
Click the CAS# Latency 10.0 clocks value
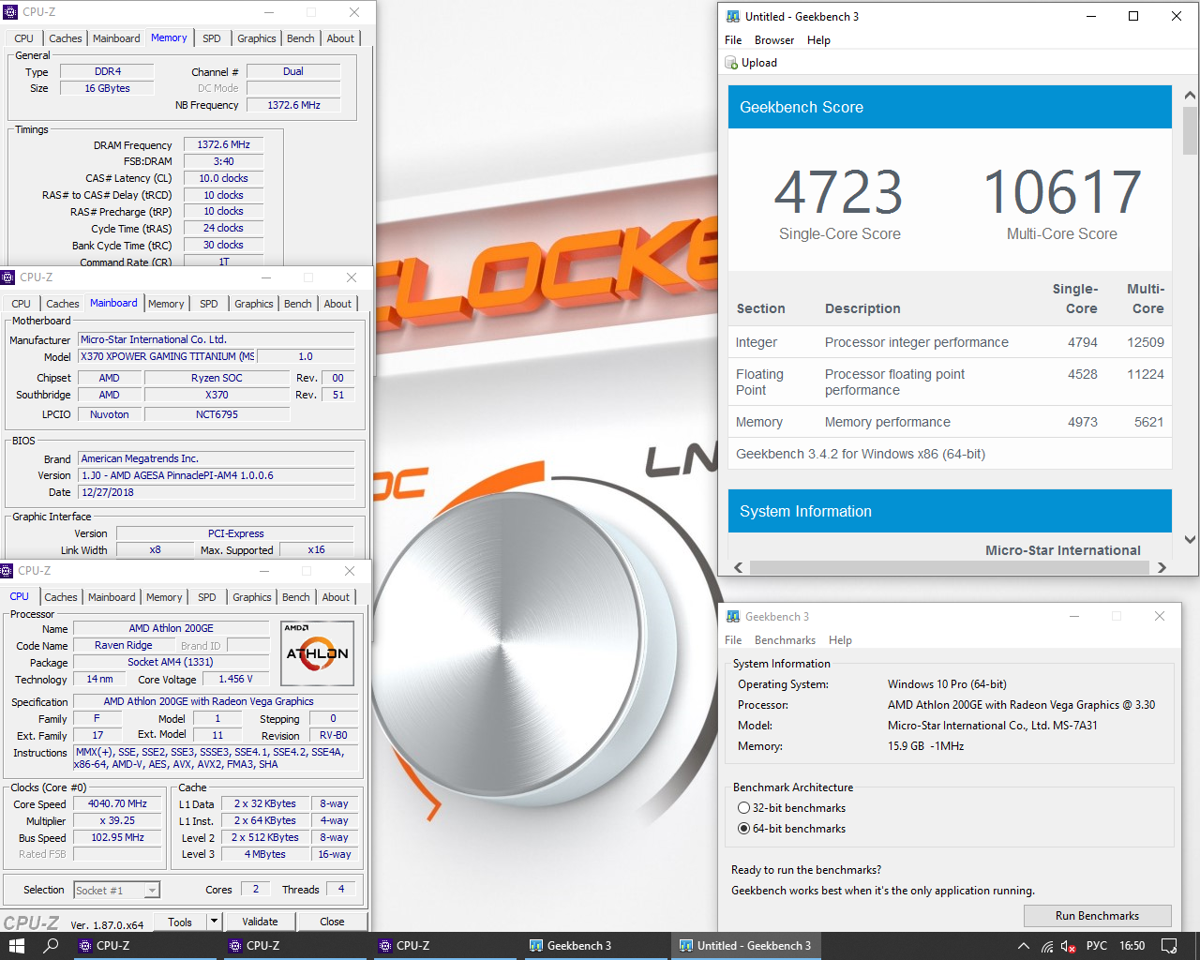click(223, 178)
